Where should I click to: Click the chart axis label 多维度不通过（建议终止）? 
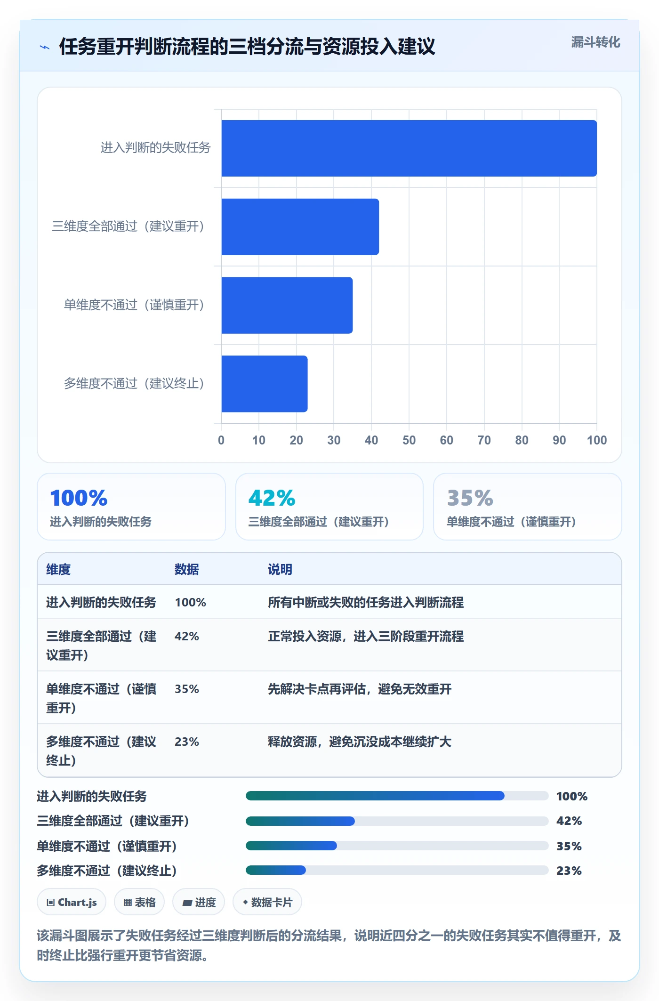[134, 384]
